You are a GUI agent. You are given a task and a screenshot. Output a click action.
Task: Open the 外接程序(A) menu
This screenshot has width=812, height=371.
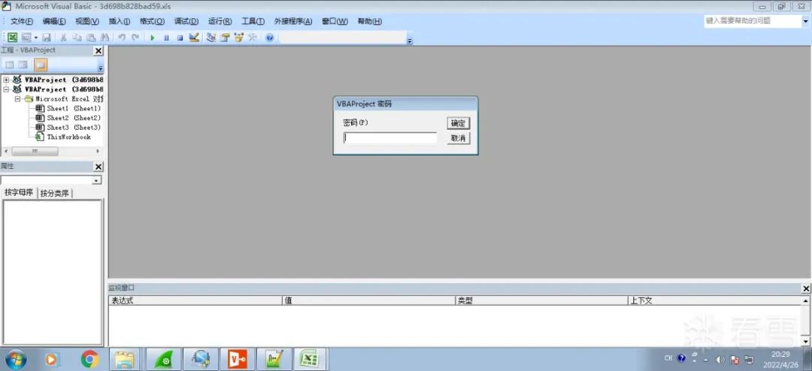click(x=293, y=21)
